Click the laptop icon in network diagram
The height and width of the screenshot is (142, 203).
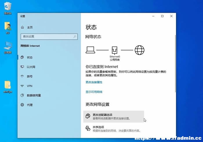coord(90,50)
